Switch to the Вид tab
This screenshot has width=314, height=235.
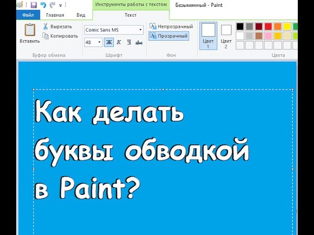point(81,15)
